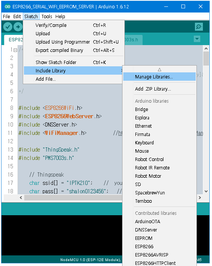Click the editor vertical scrollbar down arrow
The image size is (212, 266).
pos(206,191)
